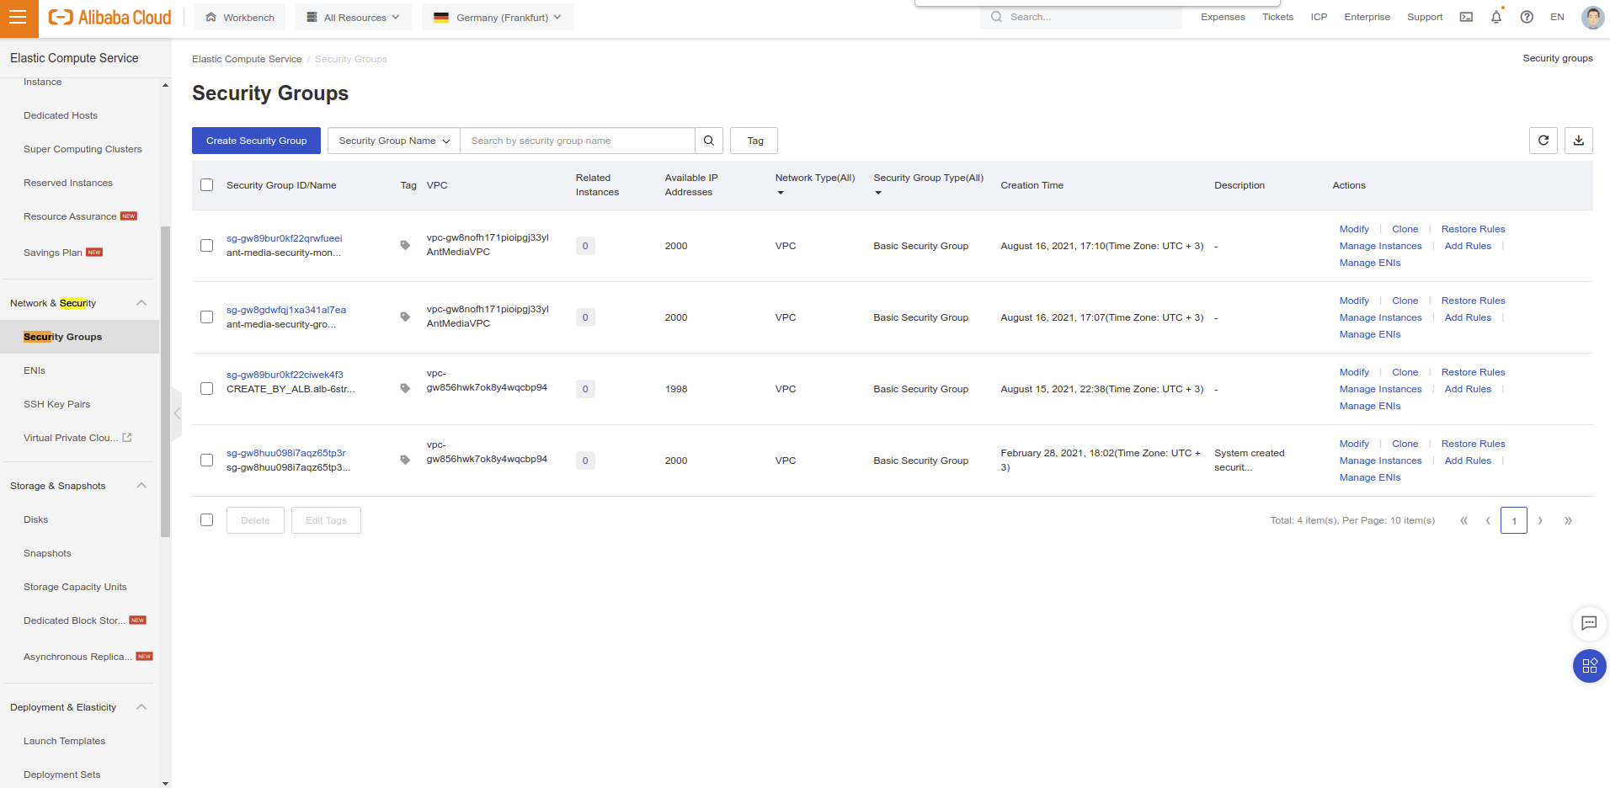Open the Enterprise menu
Viewport: 1610px width, 788px height.
pyautogui.click(x=1367, y=17)
